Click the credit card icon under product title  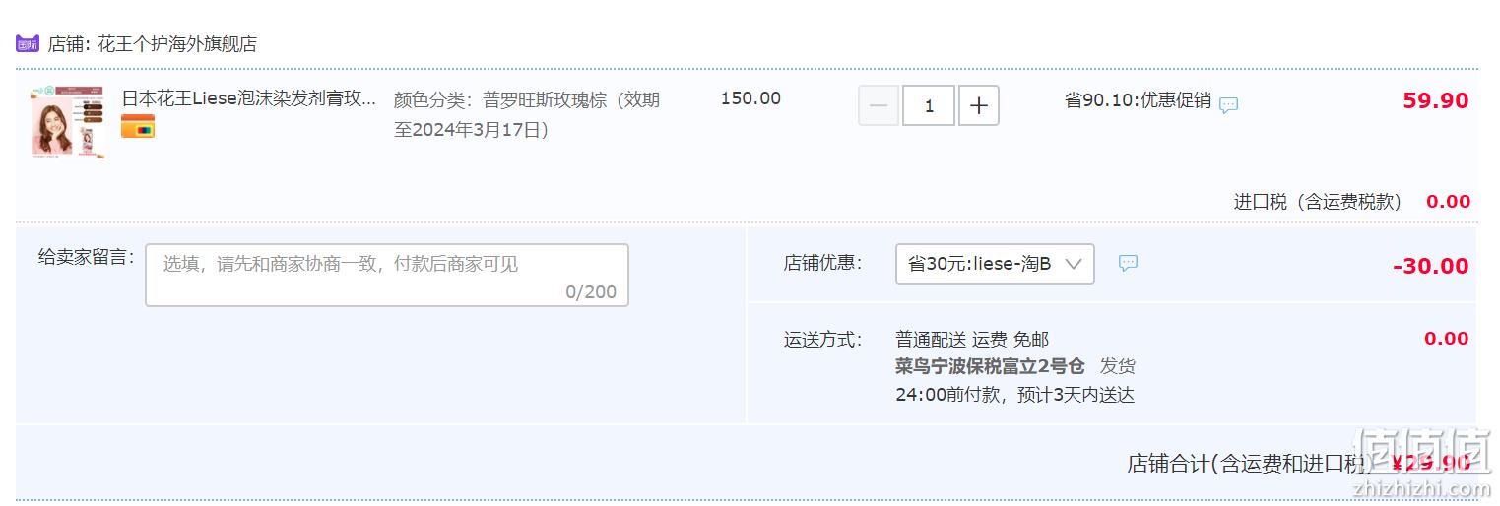pos(138,126)
